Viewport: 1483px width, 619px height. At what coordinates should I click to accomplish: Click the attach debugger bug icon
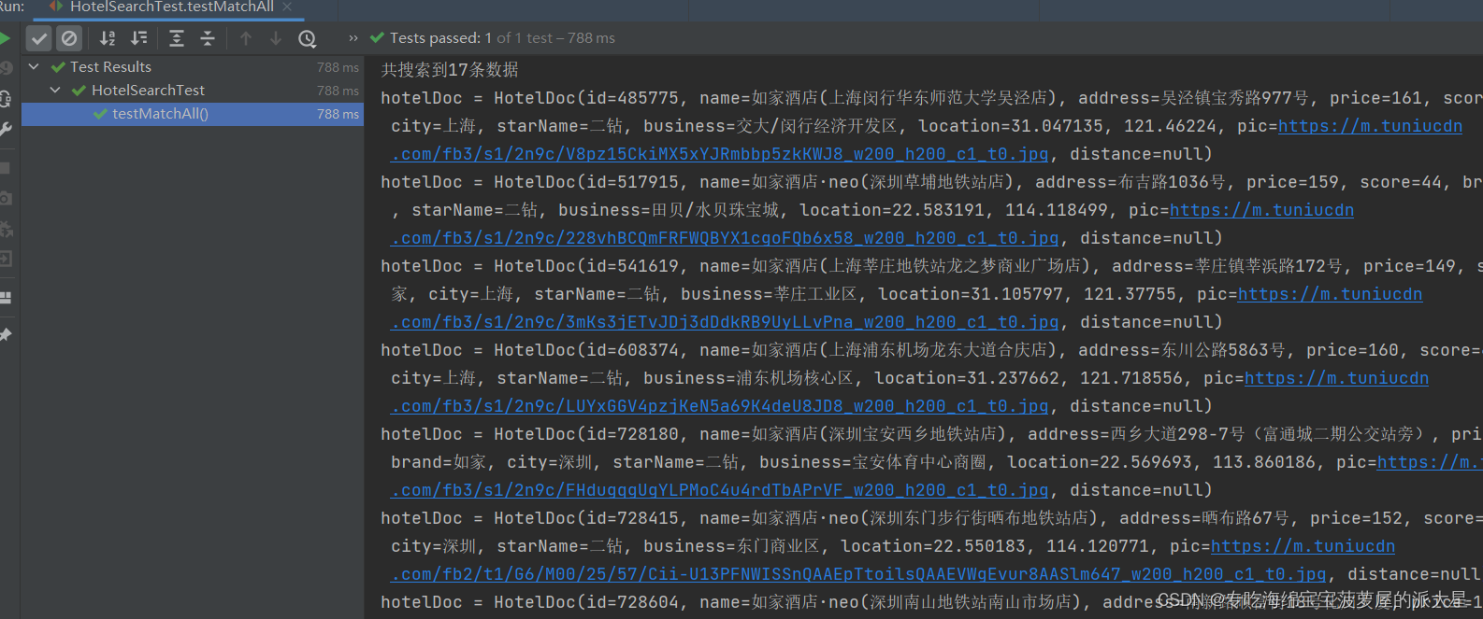[5, 230]
